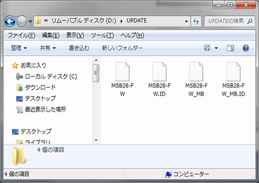The height and width of the screenshot is (183, 259).
Task: Open the 表示(V) menu
Action: coord(75,35)
